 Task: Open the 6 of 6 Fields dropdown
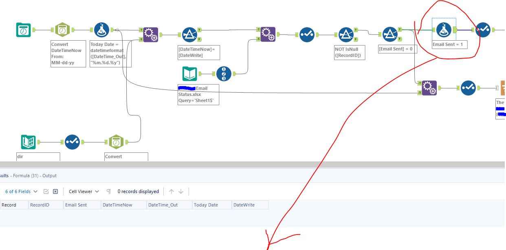20,191
